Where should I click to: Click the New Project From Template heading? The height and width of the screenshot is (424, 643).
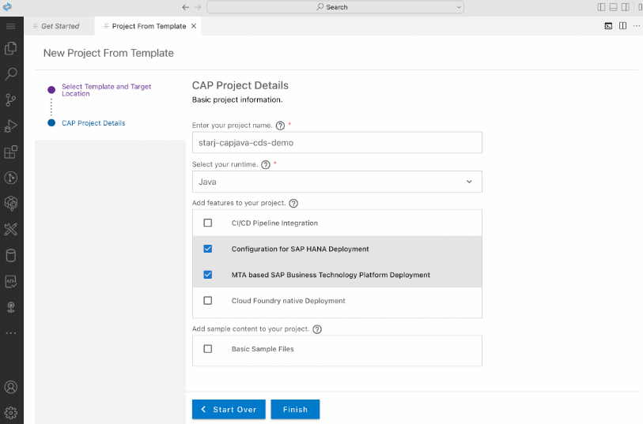click(108, 53)
